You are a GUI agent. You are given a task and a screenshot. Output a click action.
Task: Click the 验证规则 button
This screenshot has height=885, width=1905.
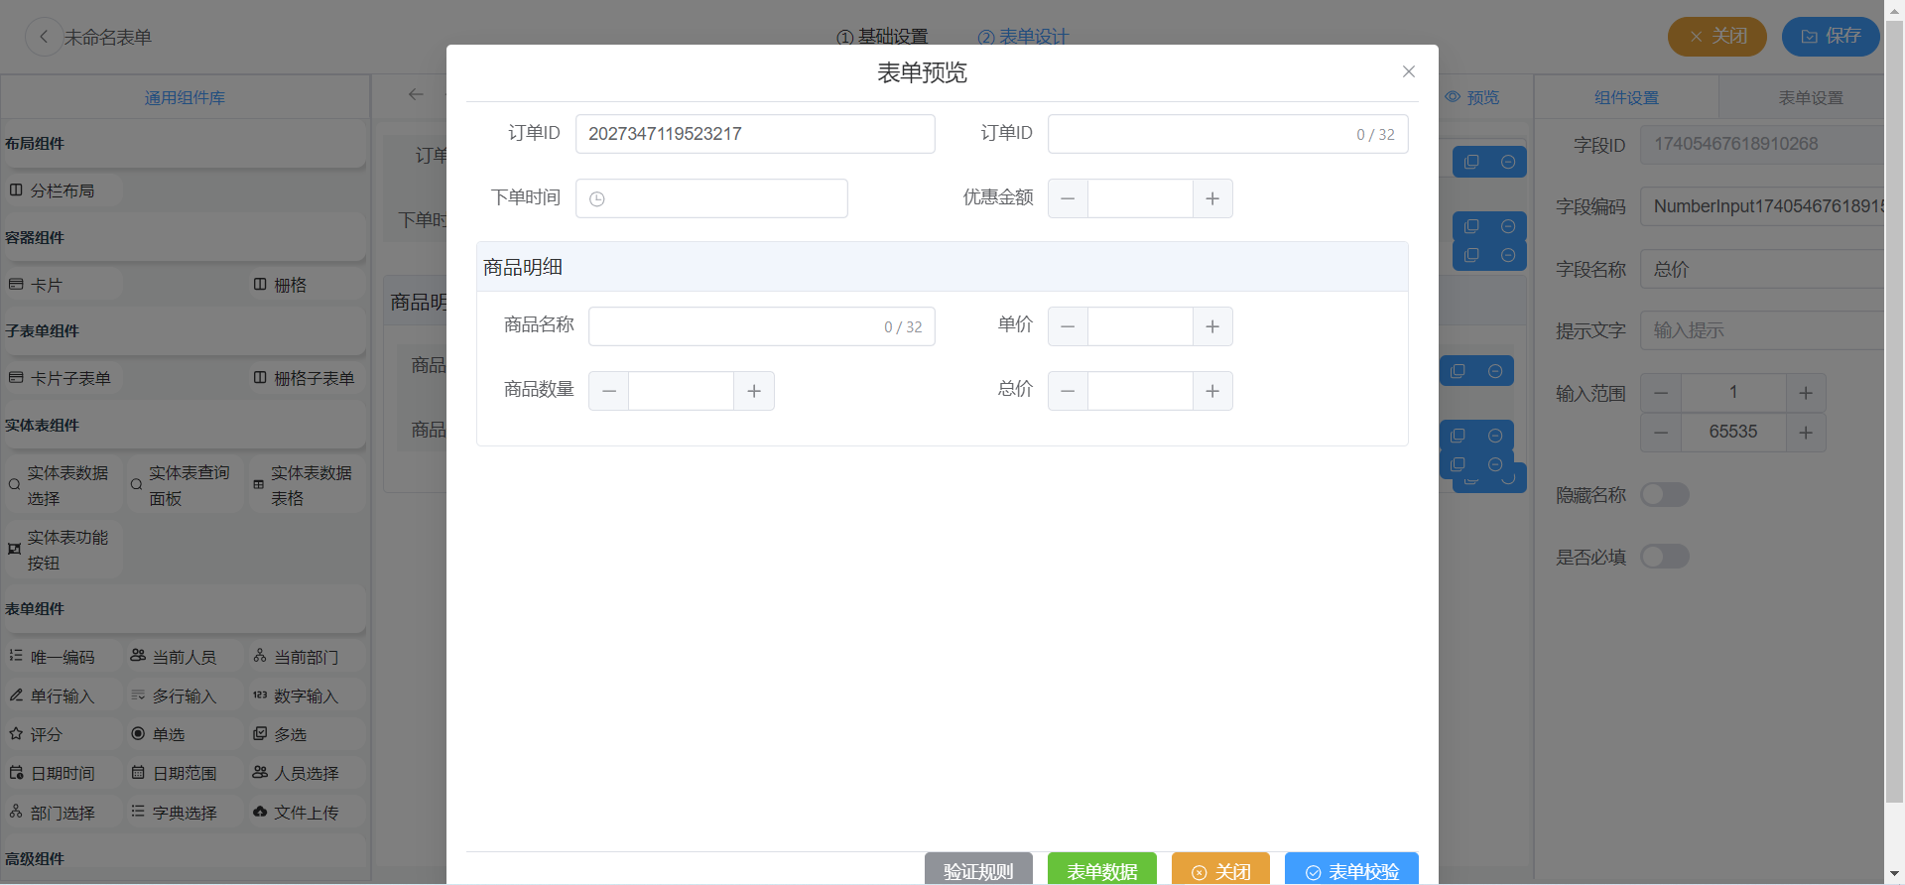978,870
